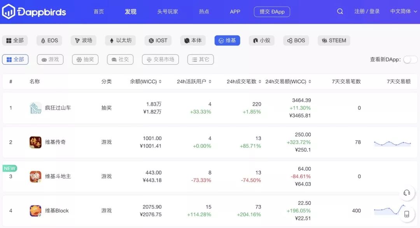The height and width of the screenshot is (228, 420).
Task: Sort by 24h交易额(WICC) column arrows
Action: (310, 81)
